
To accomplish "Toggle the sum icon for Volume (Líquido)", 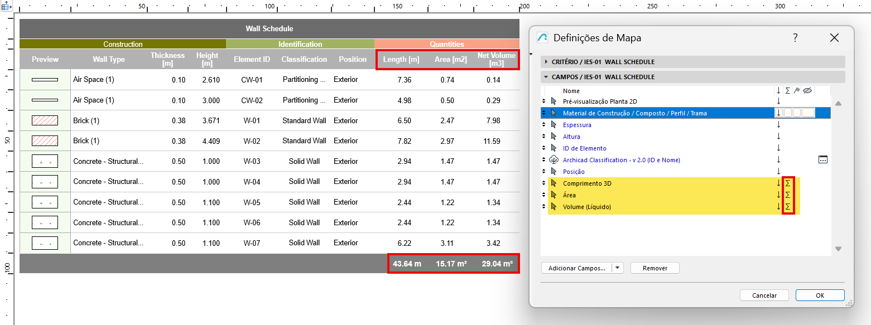I will tap(788, 207).
